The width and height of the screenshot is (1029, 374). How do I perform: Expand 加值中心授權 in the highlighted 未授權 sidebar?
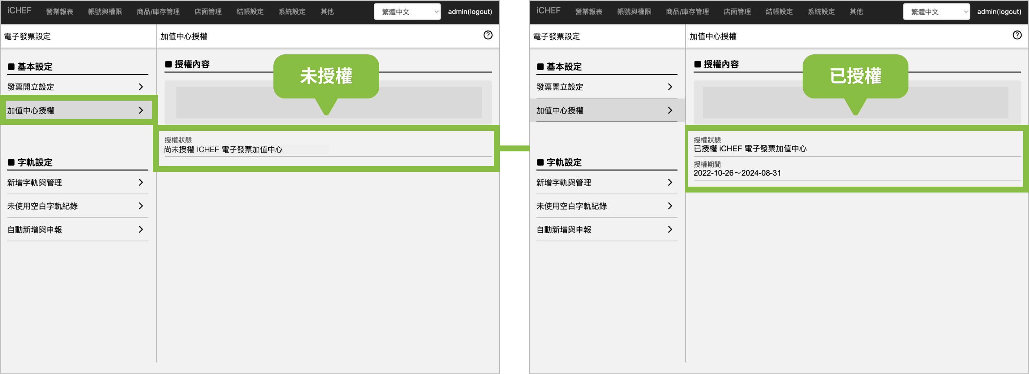point(141,111)
